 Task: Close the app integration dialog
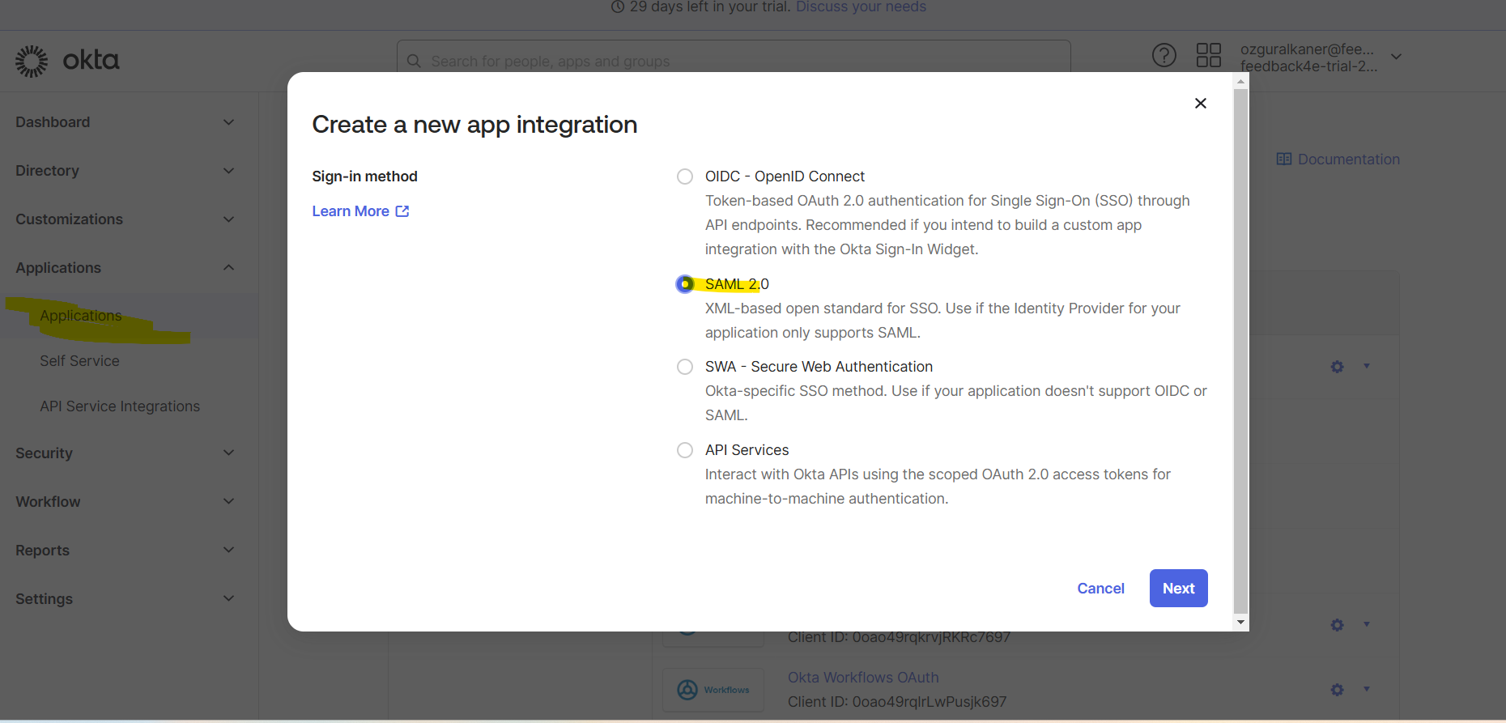click(1200, 104)
